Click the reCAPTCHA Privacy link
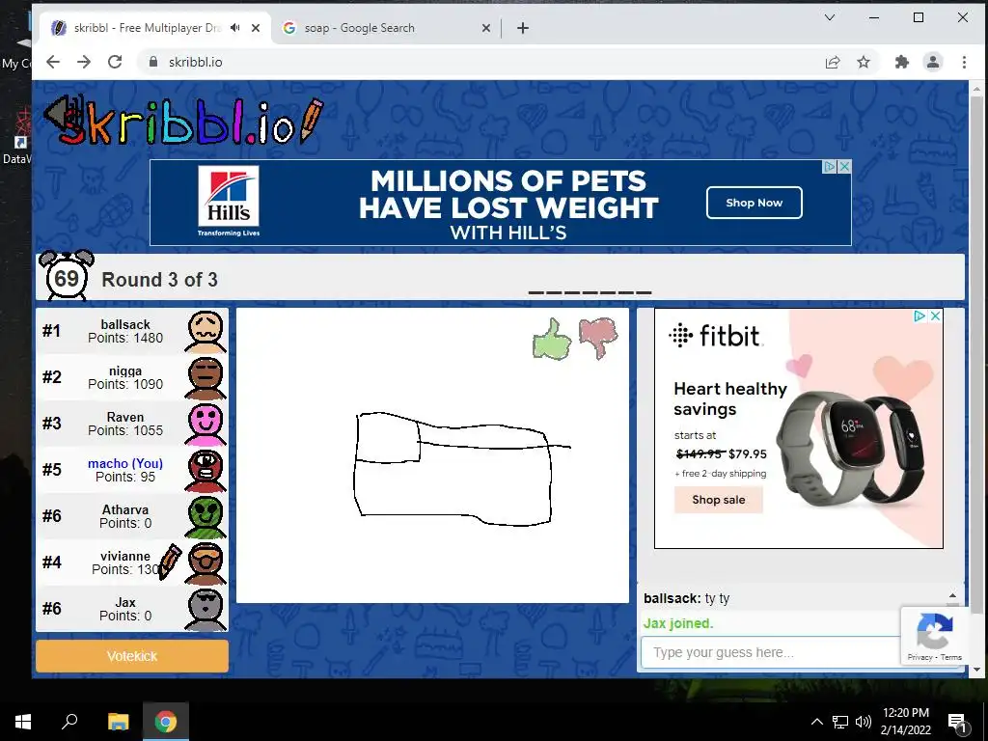 (x=919, y=657)
